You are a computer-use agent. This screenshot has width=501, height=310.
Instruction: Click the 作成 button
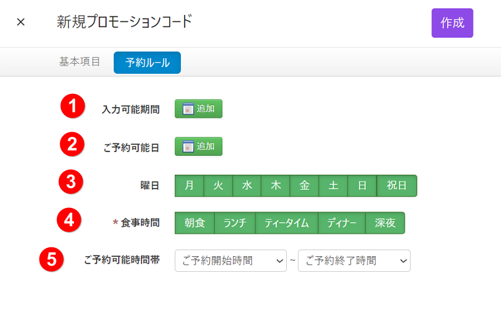(452, 23)
